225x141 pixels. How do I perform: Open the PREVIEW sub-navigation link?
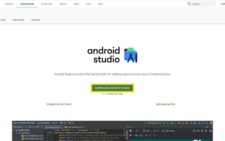(x=35, y=20)
